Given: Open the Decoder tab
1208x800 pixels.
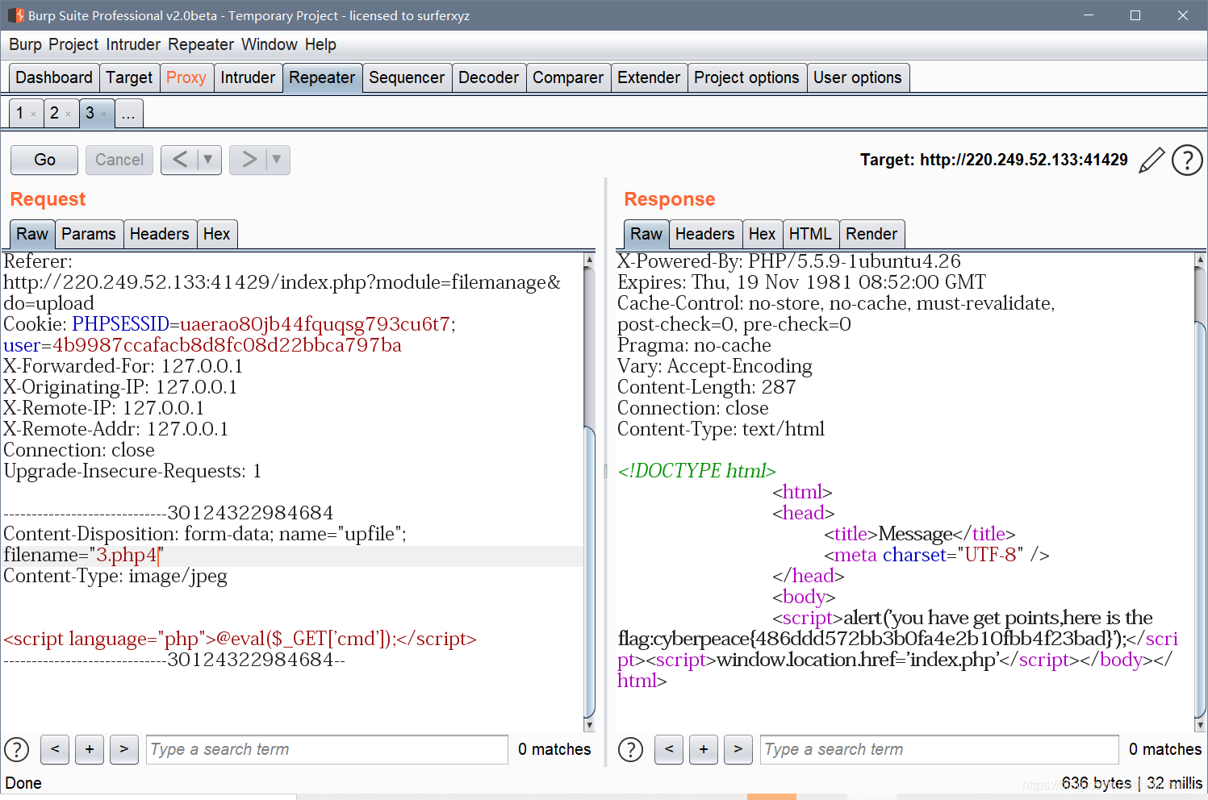Looking at the screenshot, I should click(x=489, y=77).
